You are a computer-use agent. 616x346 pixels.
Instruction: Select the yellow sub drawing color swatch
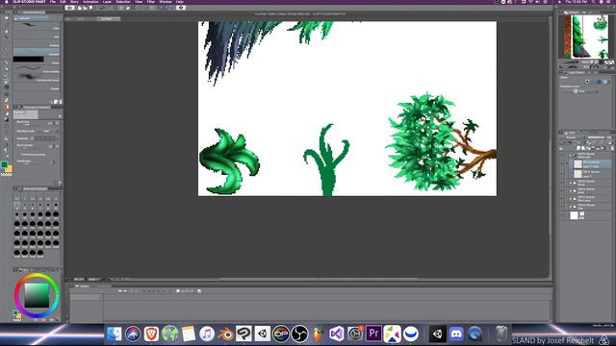click(x=9, y=169)
